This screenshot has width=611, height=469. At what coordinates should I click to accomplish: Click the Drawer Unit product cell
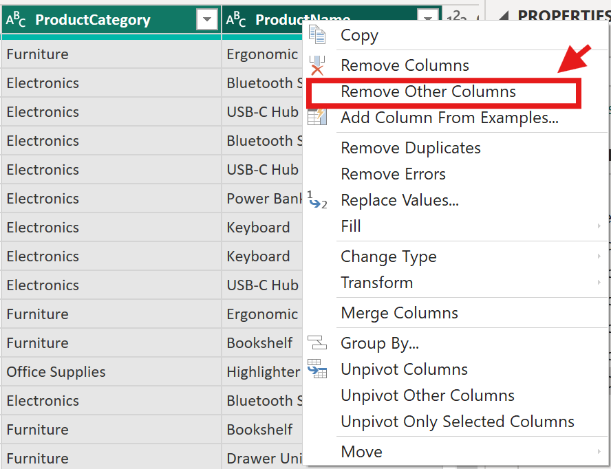click(x=263, y=458)
